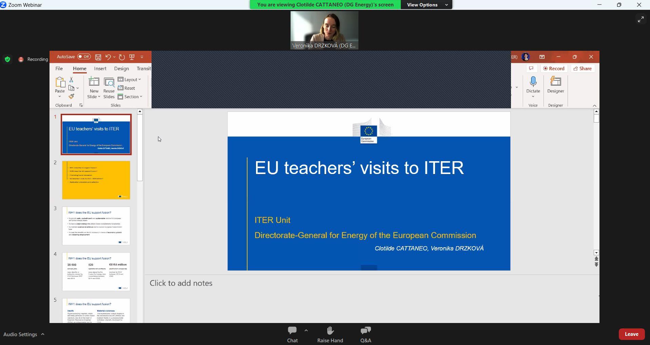650x345 pixels.
Task: Select slide 1 thumbnail
Action: click(96, 135)
